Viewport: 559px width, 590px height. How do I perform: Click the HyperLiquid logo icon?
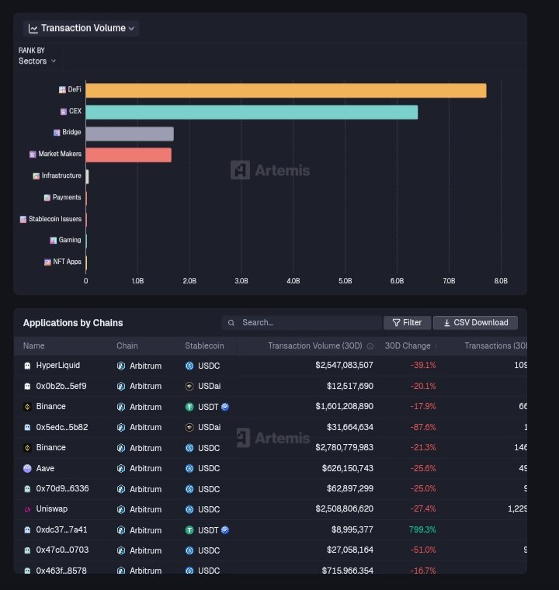tap(27, 366)
